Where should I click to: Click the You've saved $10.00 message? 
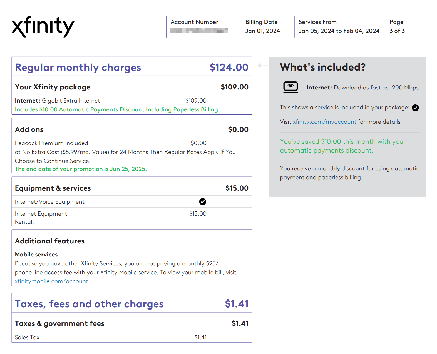[x=343, y=146]
